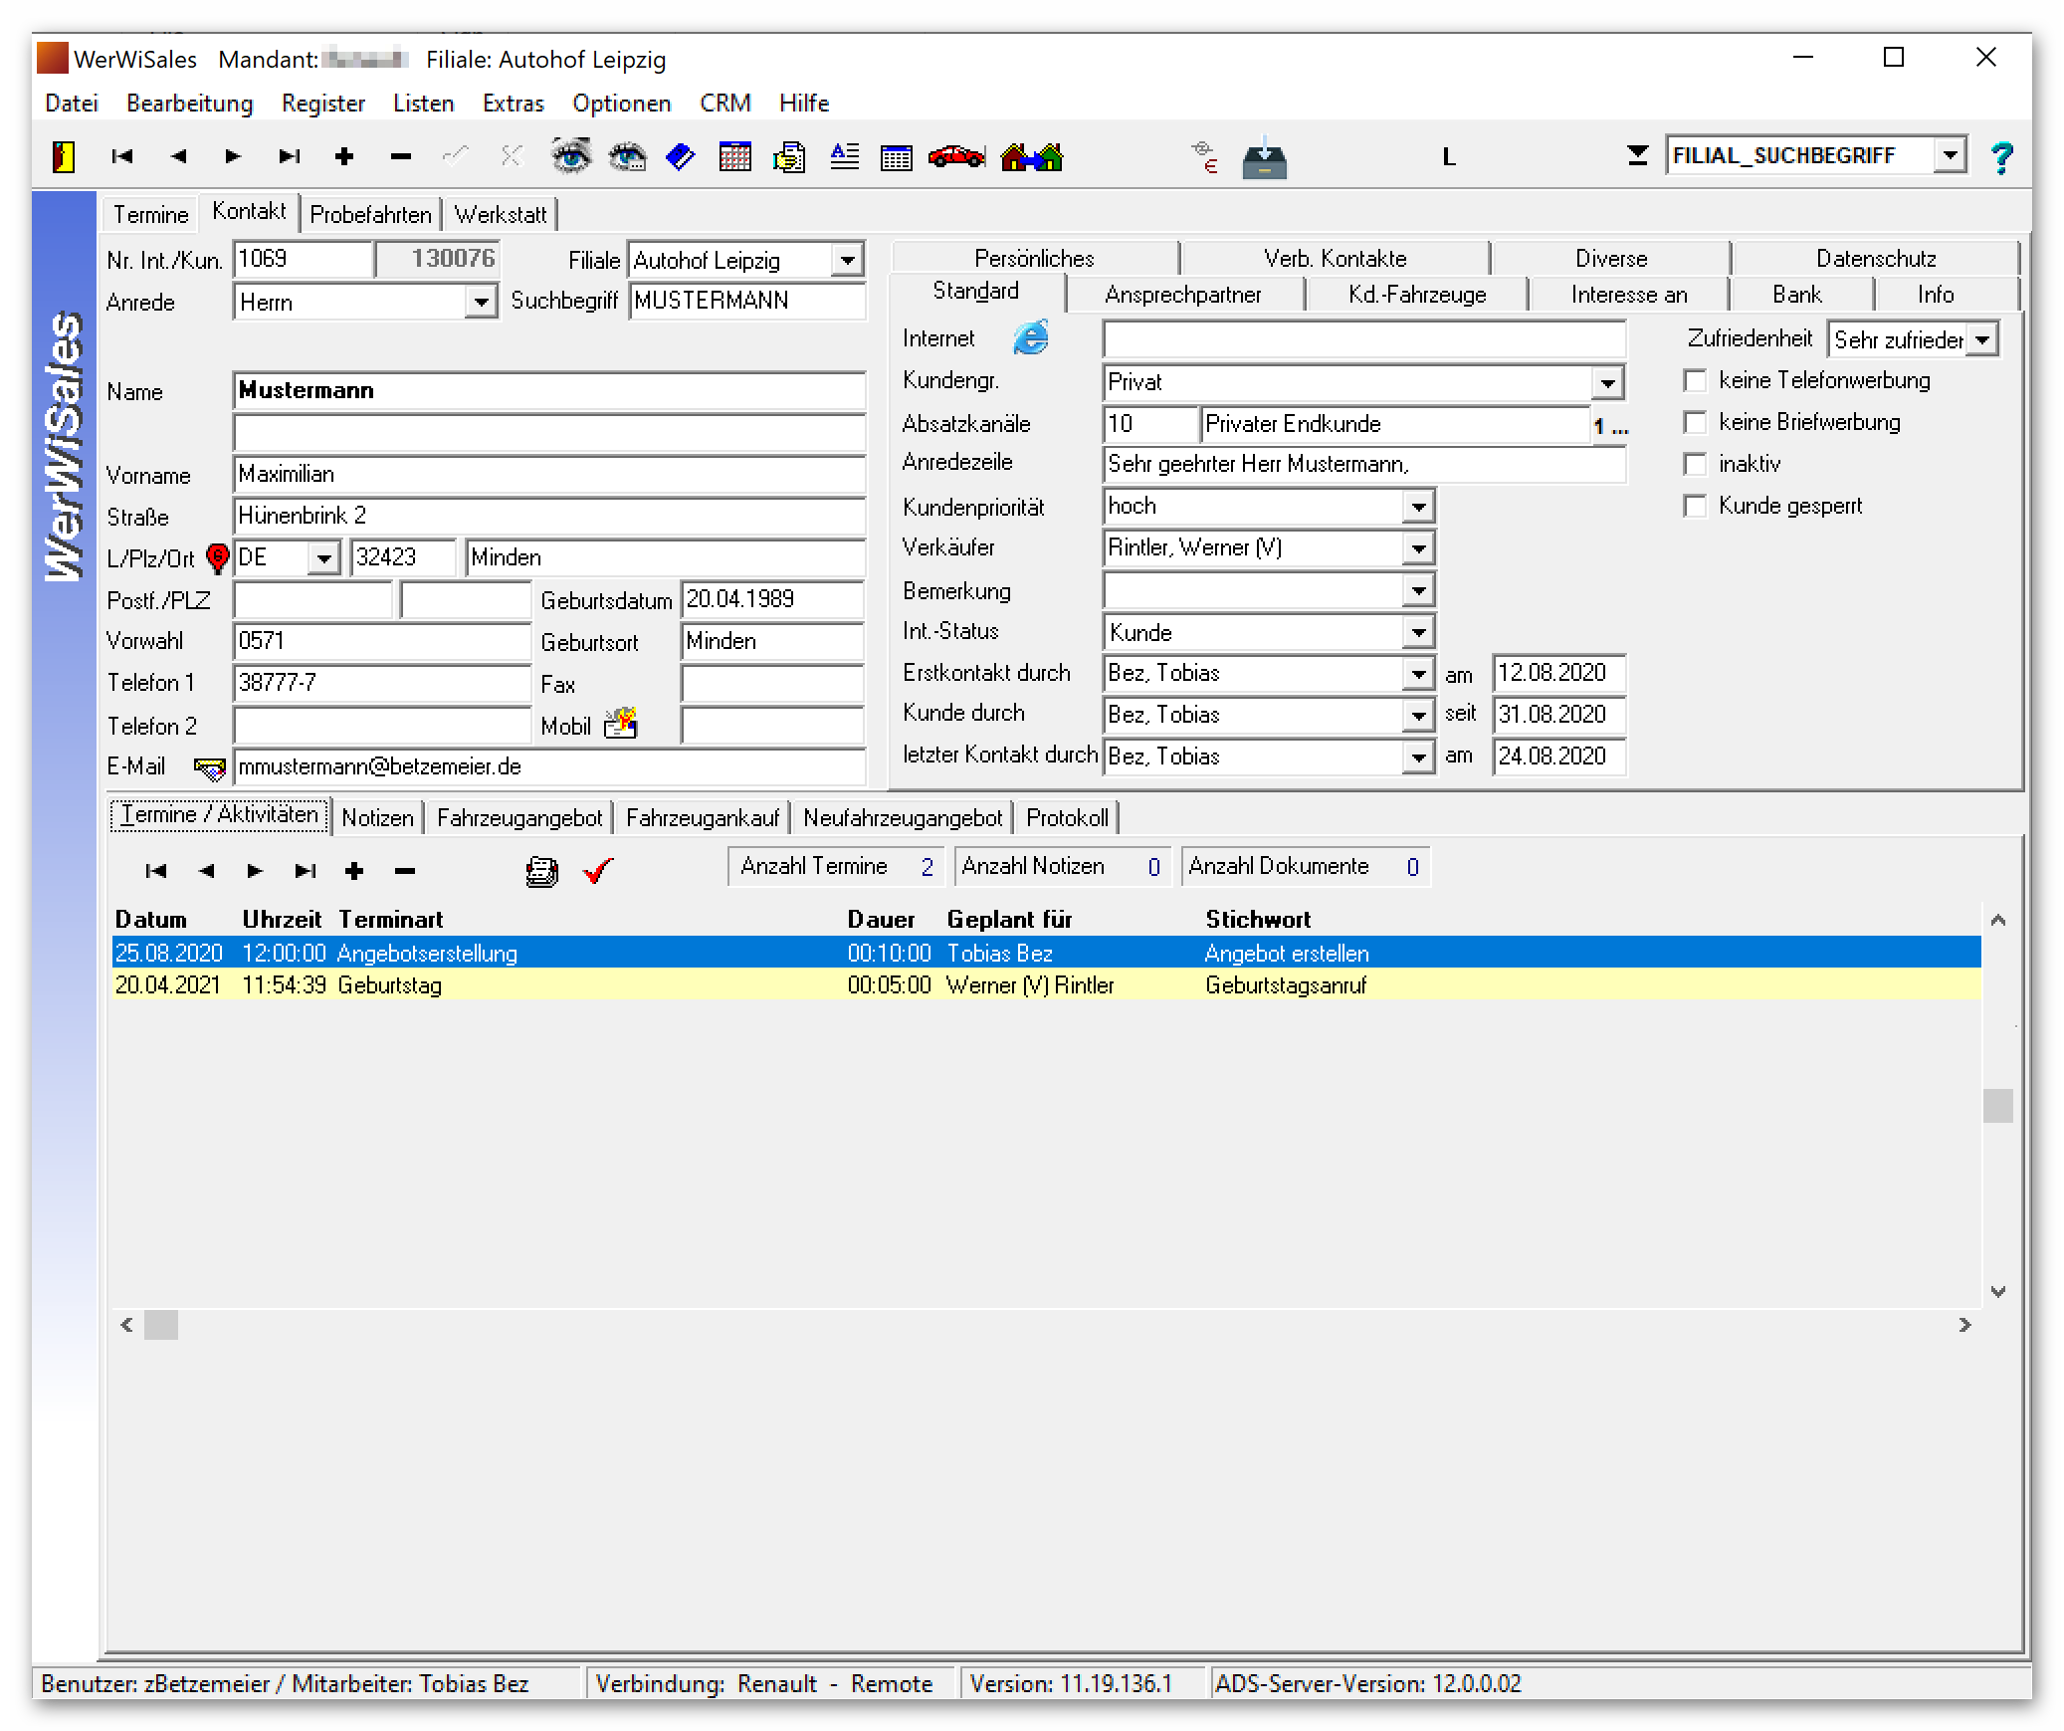
Task: Click the E-Mail address field
Action: point(549,767)
